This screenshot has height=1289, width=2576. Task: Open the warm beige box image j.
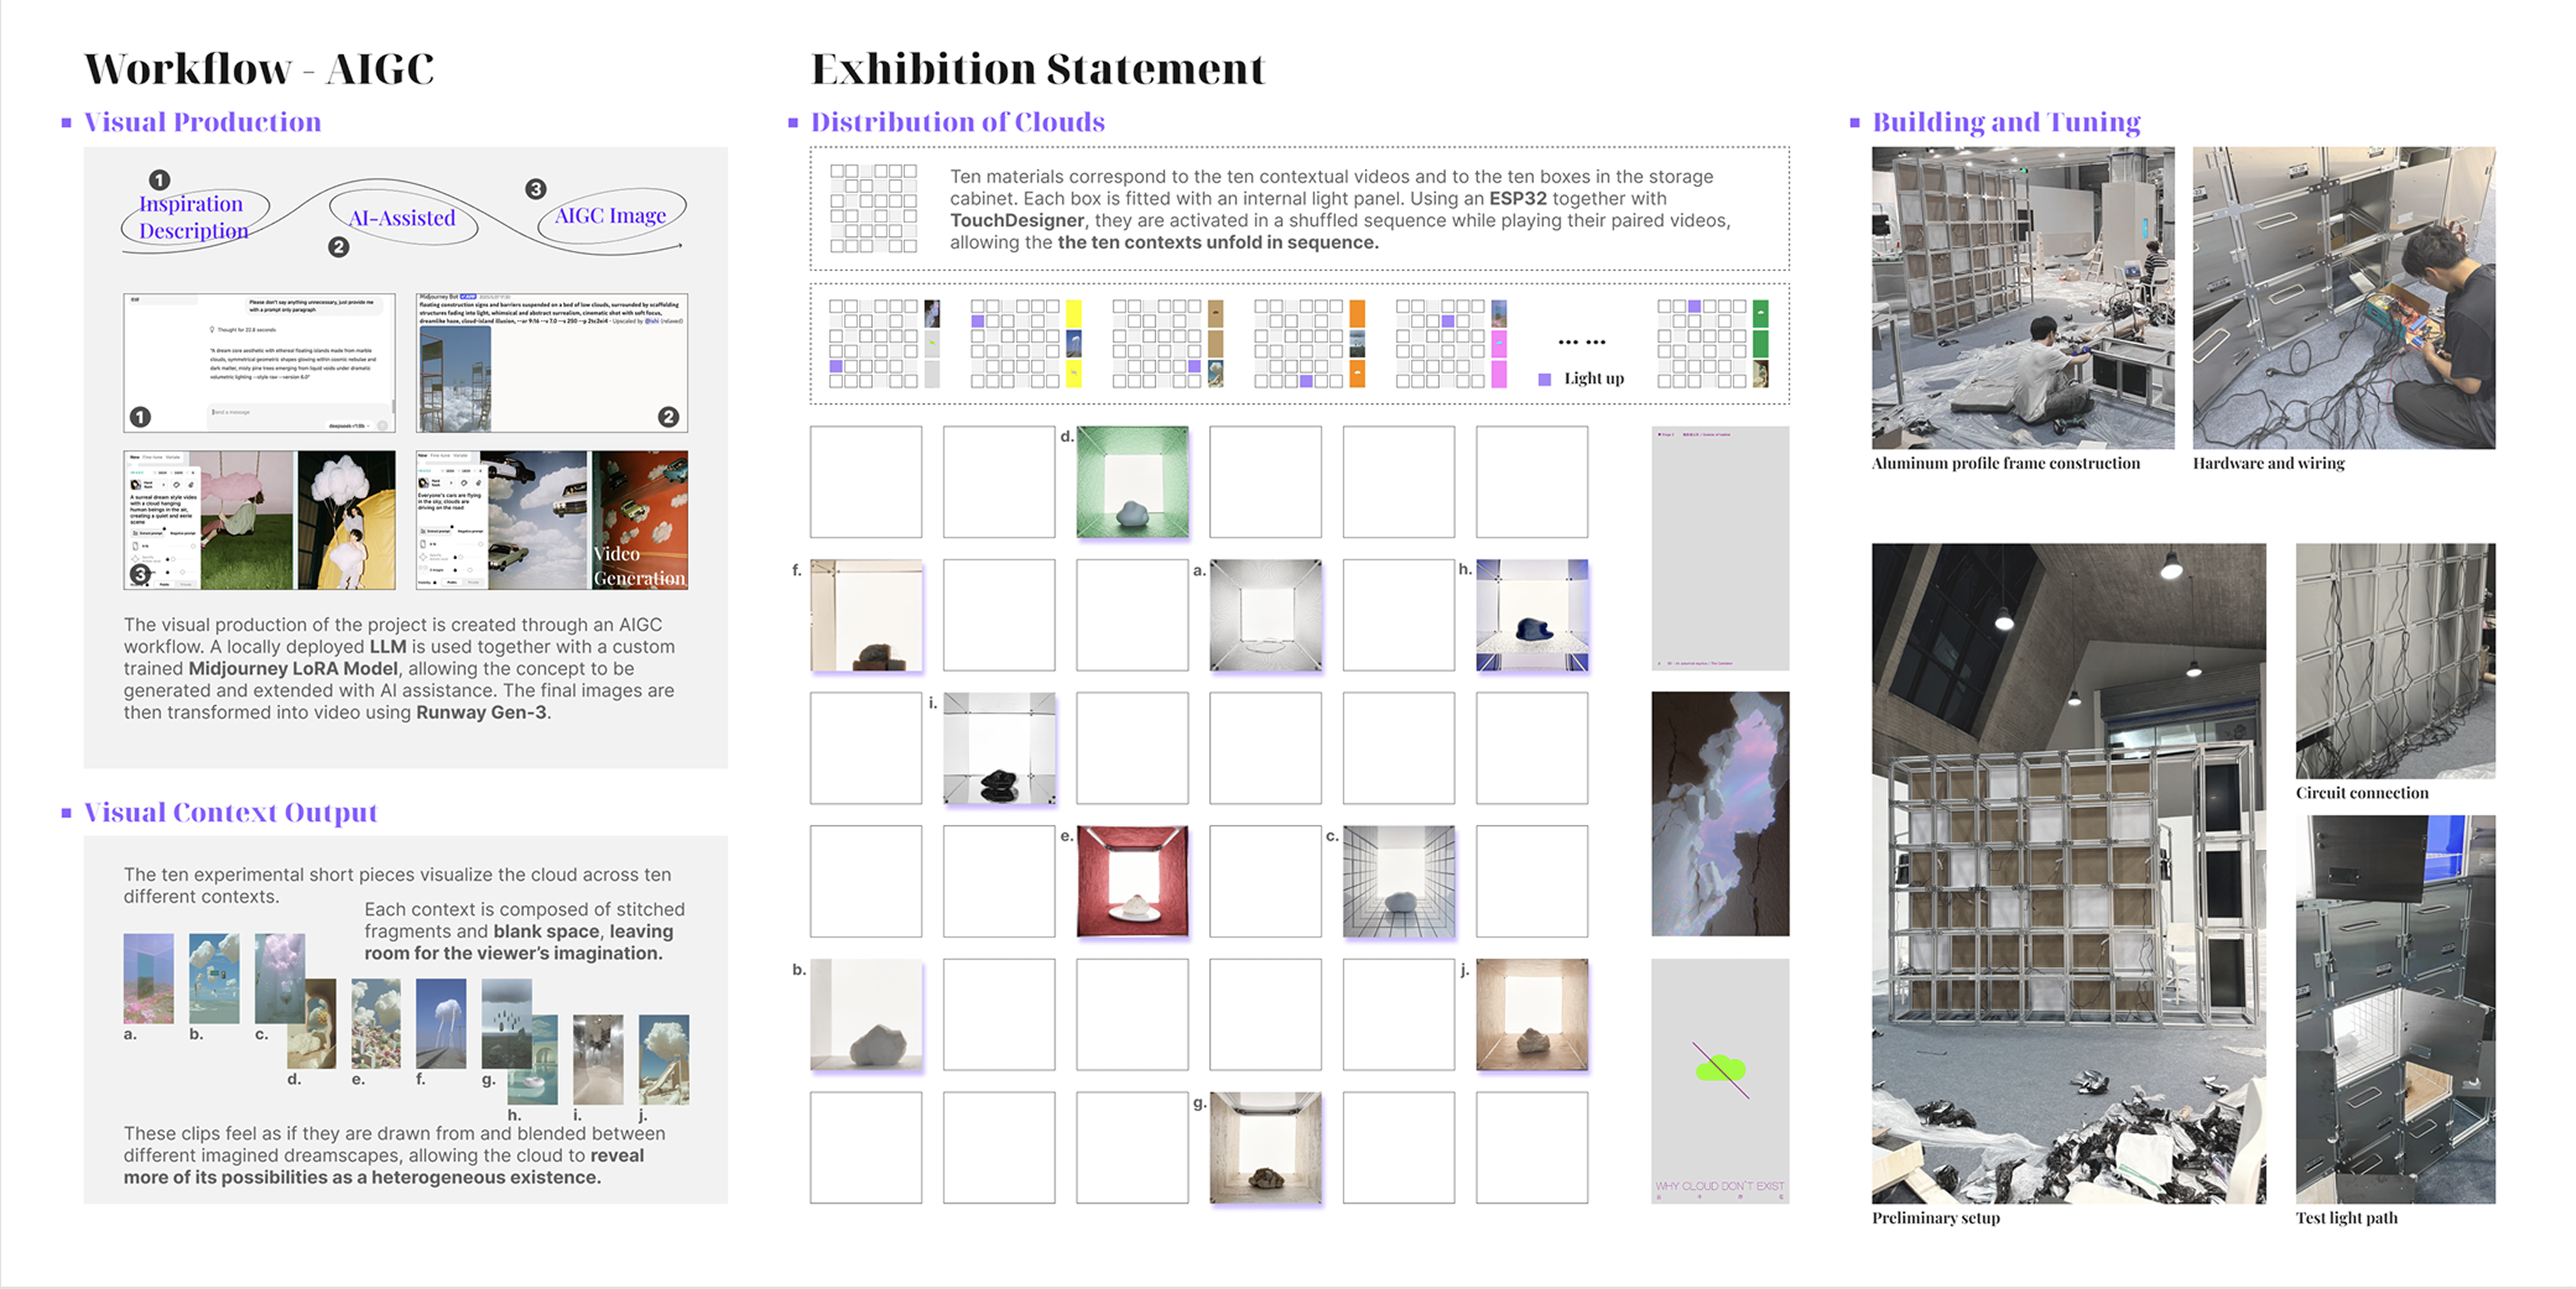(x=1531, y=1014)
